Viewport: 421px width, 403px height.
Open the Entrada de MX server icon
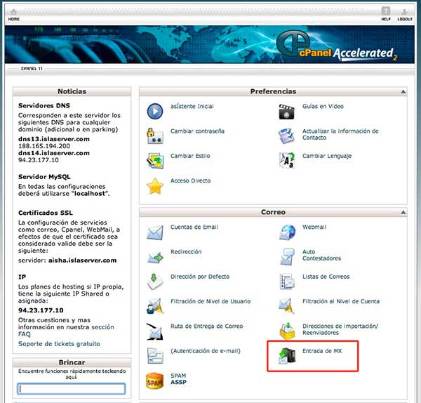pyautogui.click(x=287, y=356)
